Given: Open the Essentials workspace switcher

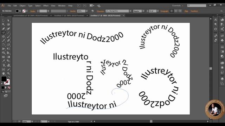Looking at the screenshot, I should tap(178, 6).
